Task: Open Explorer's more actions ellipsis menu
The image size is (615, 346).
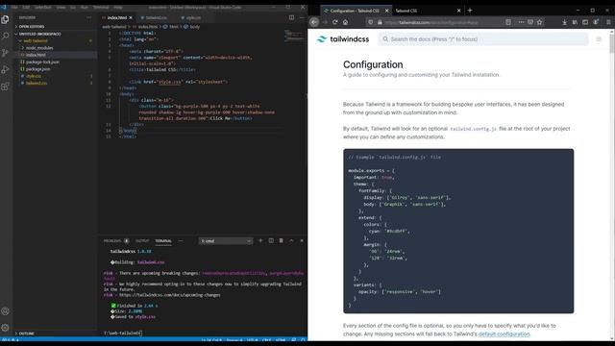Action: (x=88, y=17)
